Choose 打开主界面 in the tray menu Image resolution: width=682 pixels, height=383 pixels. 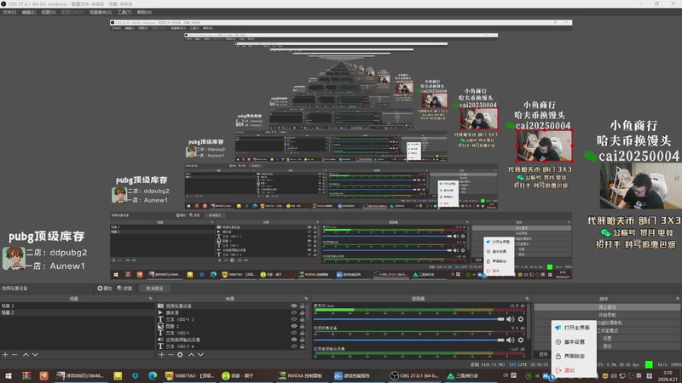tap(573, 328)
